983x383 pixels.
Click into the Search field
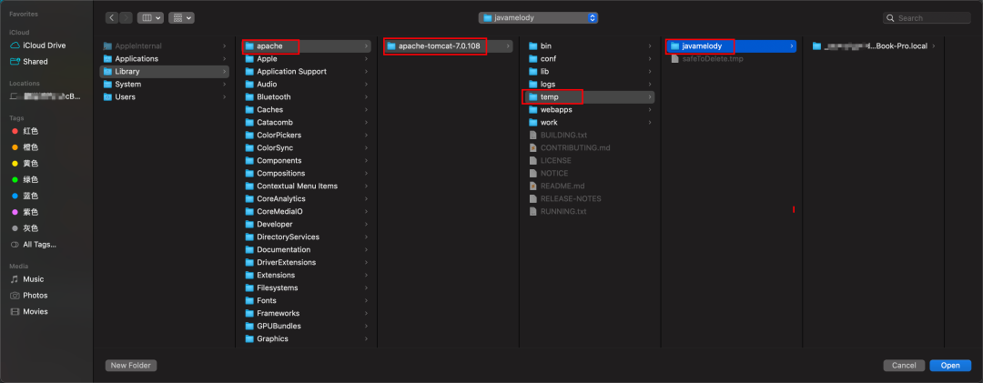(x=927, y=18)
